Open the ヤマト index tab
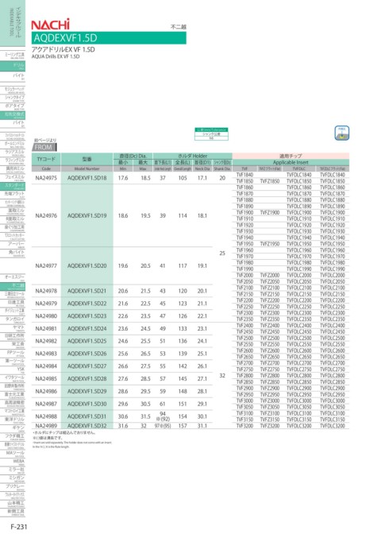This screenshot has width=381, height=538. 13,328
